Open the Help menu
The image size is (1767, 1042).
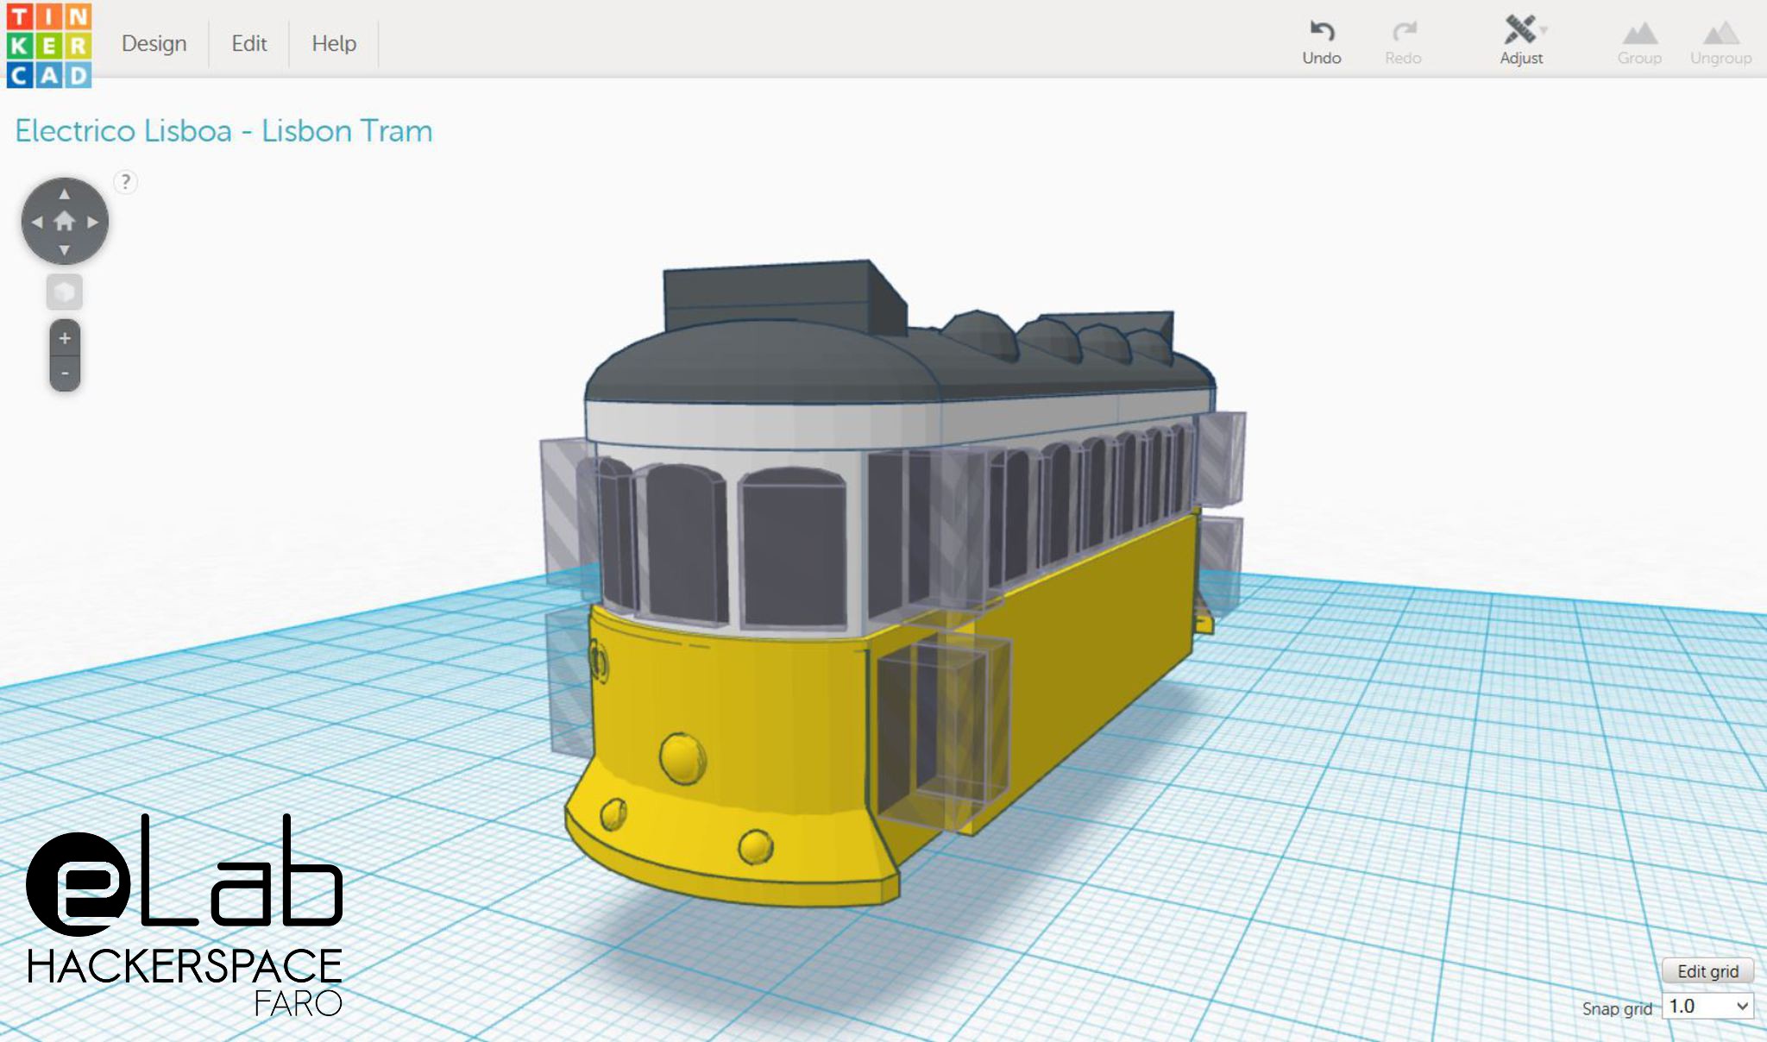pos(334,43)
